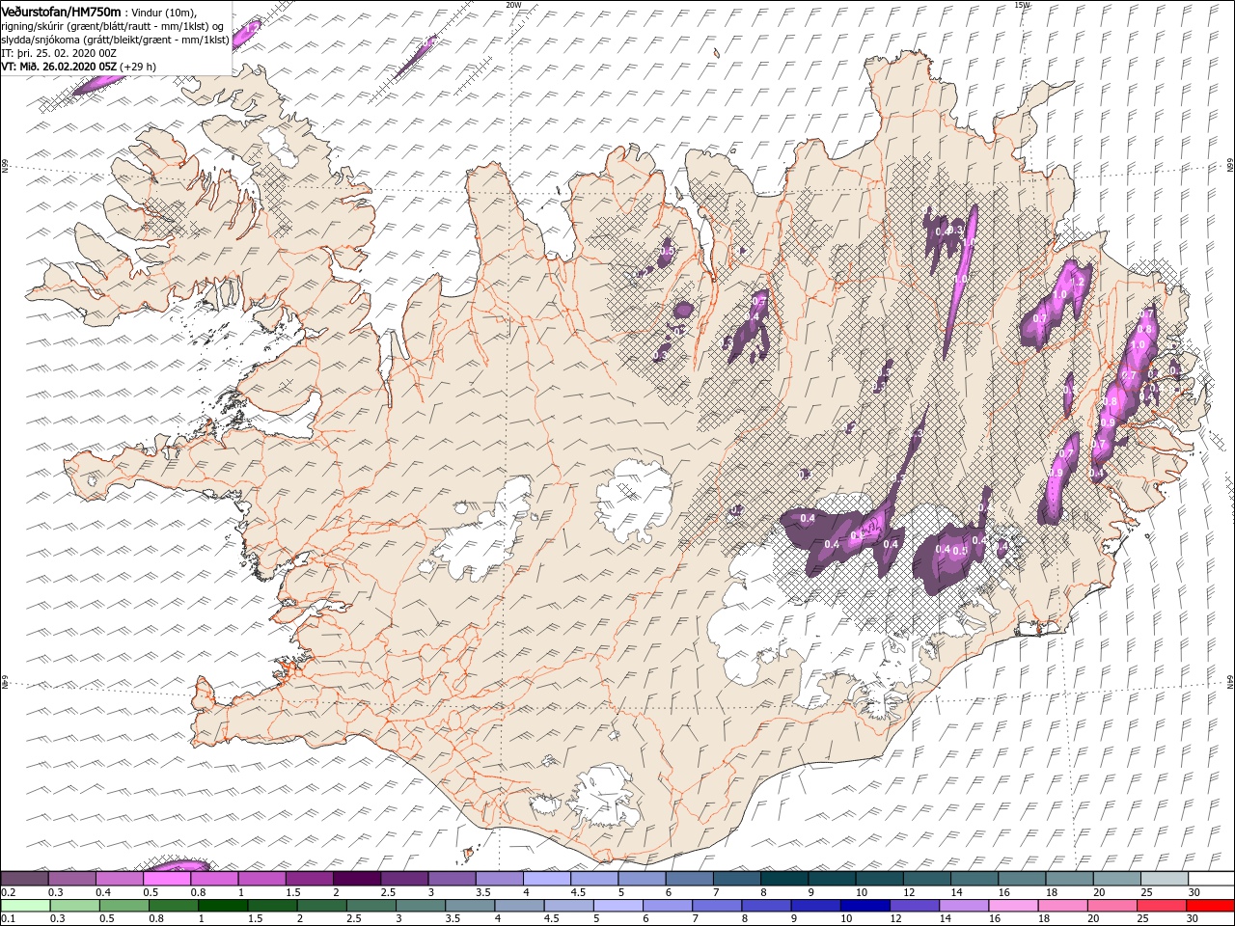Select the lilac swatch labeled 14 in lower legend
Image resolution: width=1235 pixels, height=926 pixels.
(963, 906)
